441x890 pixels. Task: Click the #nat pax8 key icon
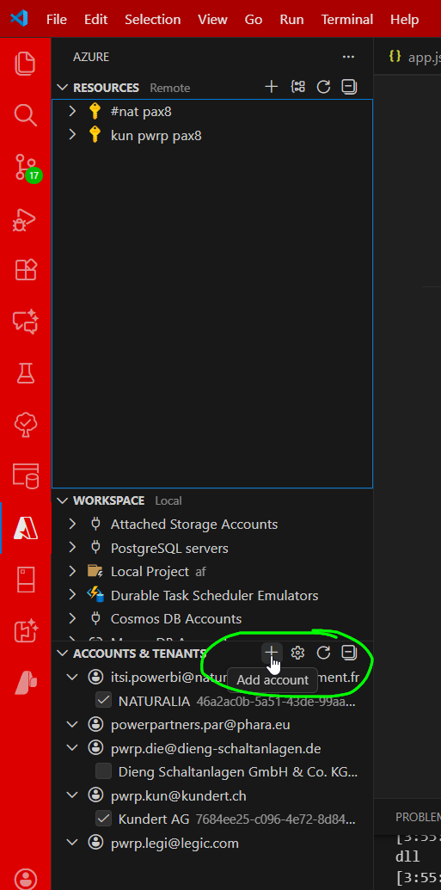click(95, 111)
